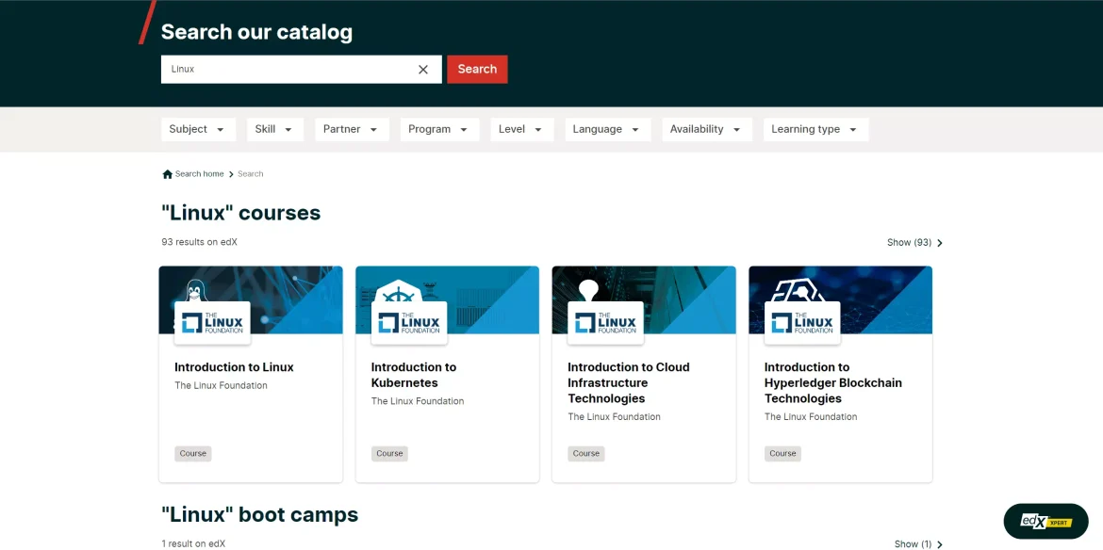The height and width of the screenshot is (550, 1103).
Task: Open the Introduction to Linux course card
Action: (x=251, y=374)
